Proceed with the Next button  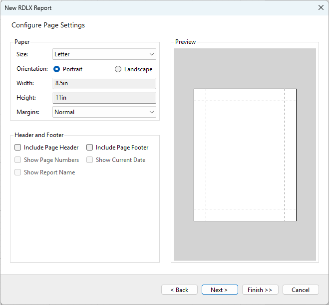(220, 290)
